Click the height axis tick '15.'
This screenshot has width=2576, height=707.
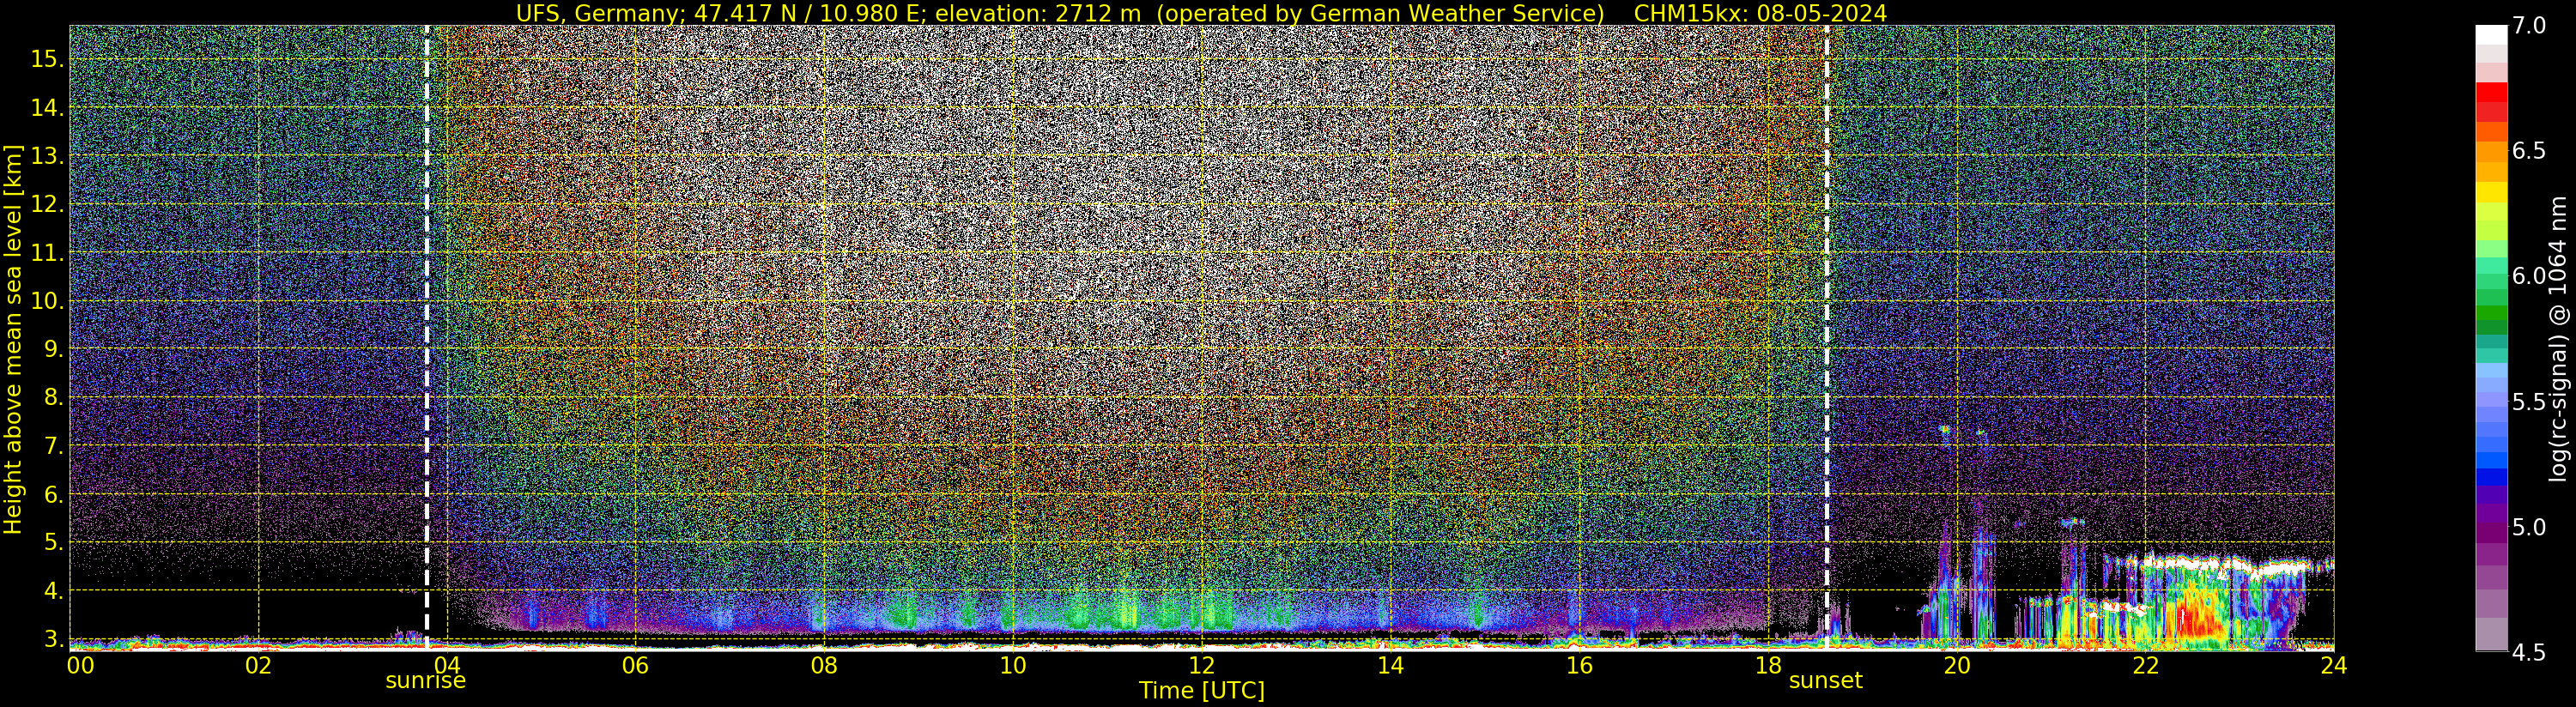click(47, 59)
